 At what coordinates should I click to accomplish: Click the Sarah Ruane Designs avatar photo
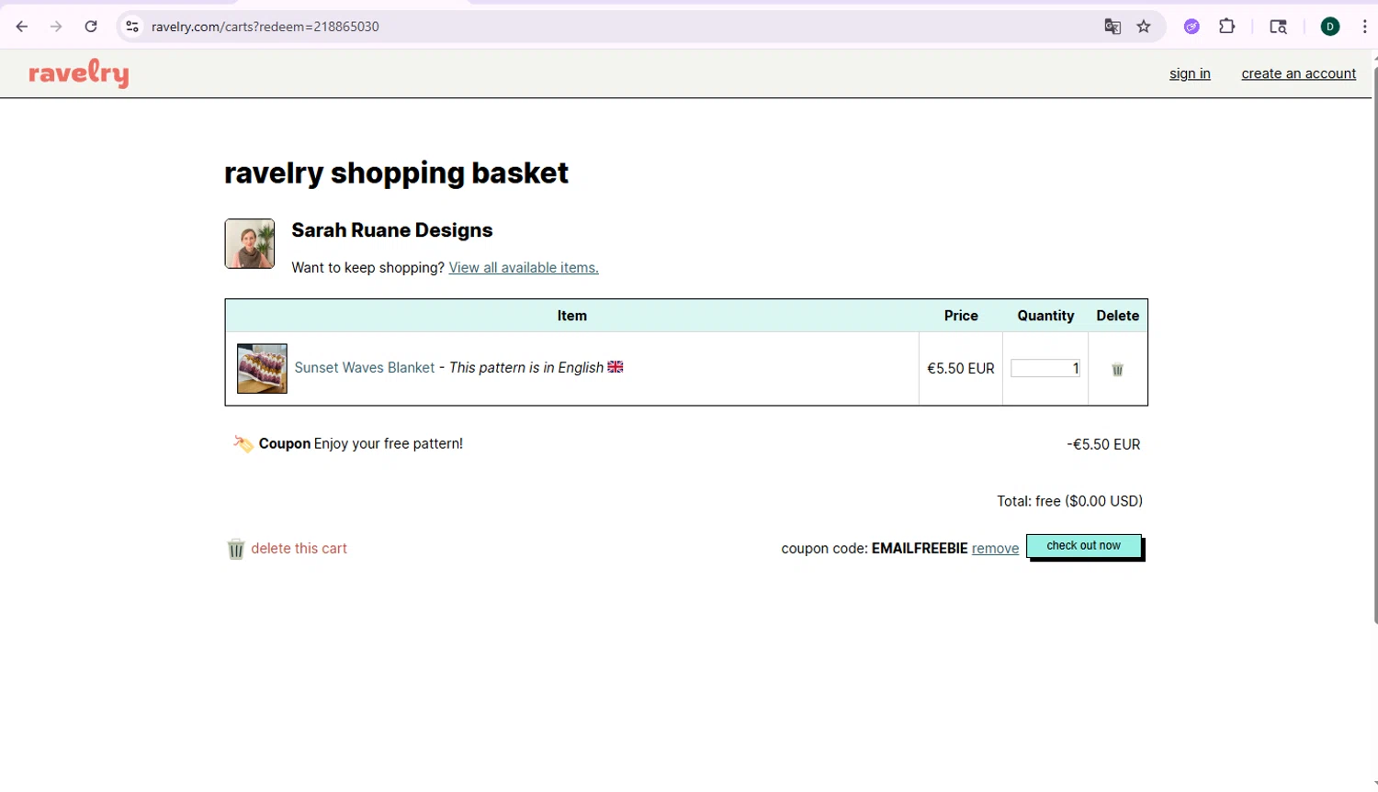click(250, 243)
